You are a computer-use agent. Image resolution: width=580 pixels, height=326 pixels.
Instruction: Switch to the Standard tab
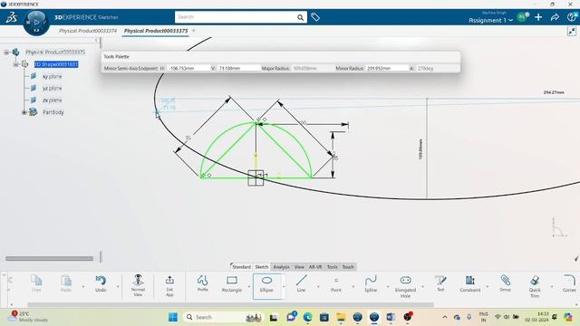coord(241,267)
